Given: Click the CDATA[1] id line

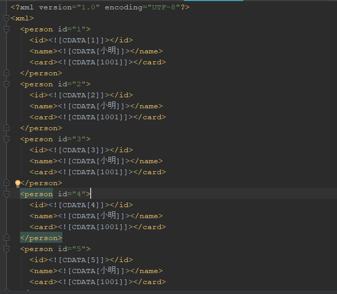Looking at the screenshot, I should pos(81,40).
